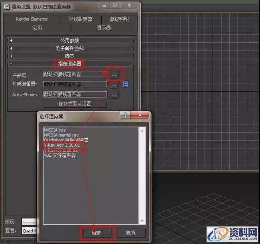Toggle the material editor renderer lock icon

126,84
